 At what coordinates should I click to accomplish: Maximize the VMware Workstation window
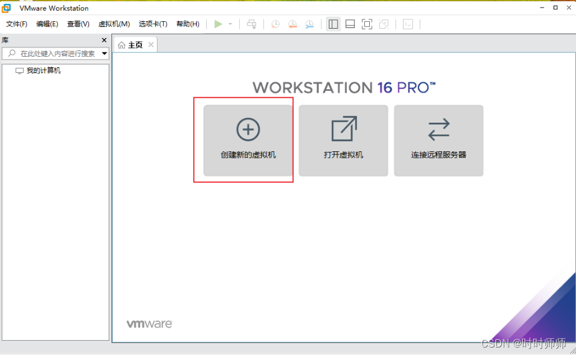coord(555,7)
